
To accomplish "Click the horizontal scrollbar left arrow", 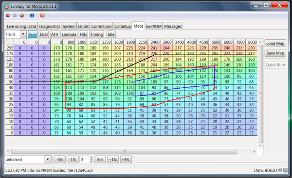I will pos(8,152).
